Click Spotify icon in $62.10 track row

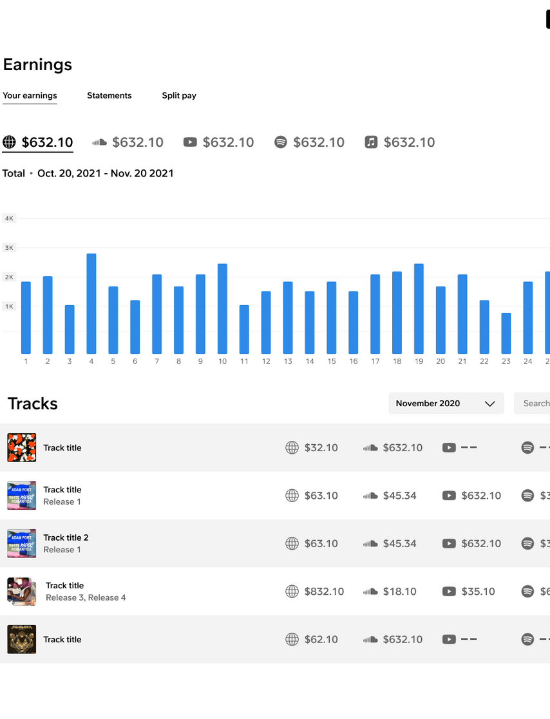pyautogui.click(x=528, y=639)
